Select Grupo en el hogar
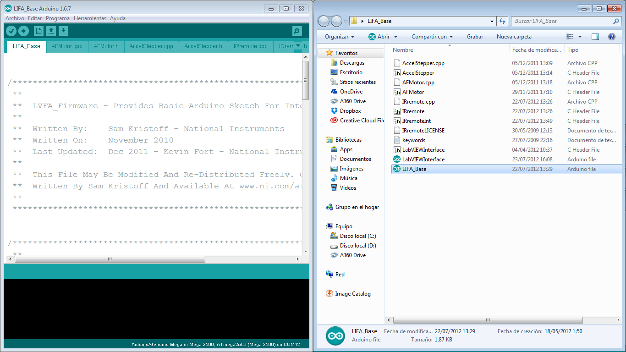 click(357, 207)
